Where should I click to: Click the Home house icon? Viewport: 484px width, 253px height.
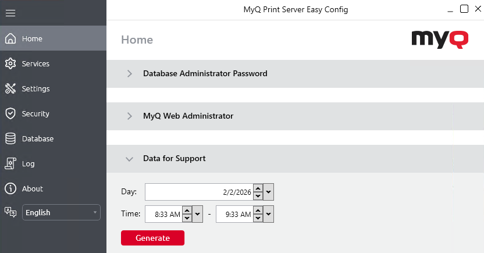click(10, 39)
